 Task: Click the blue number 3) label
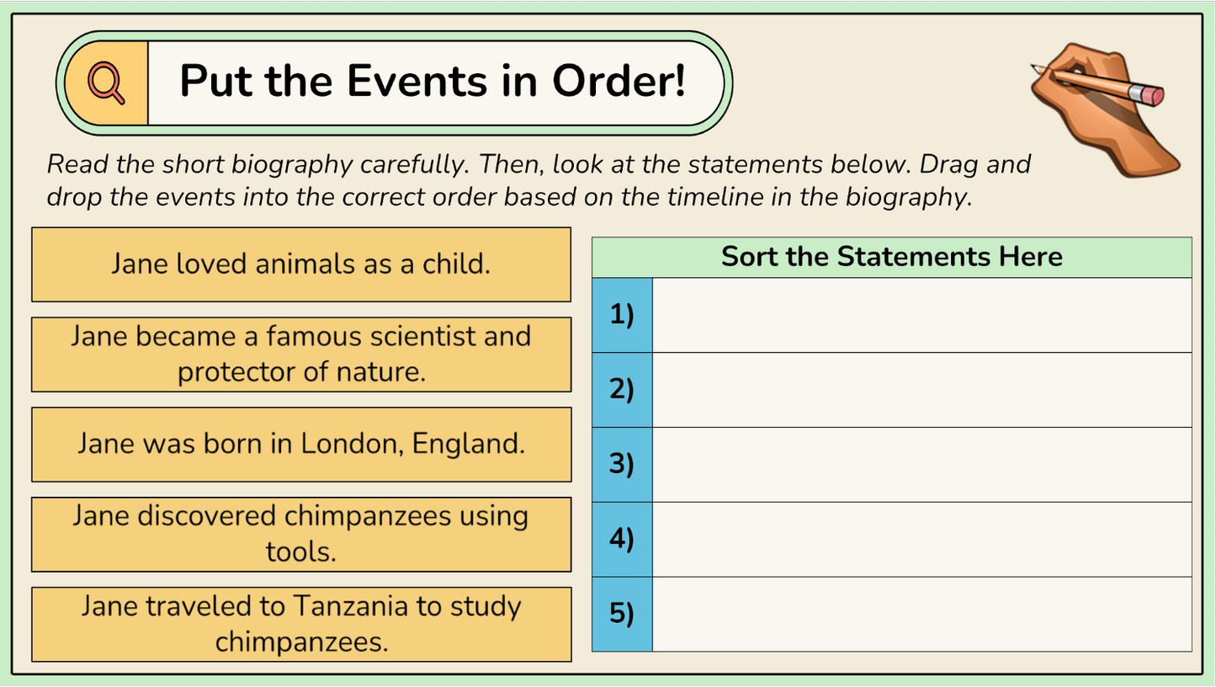pyautogui.click(x=622, y=465)
